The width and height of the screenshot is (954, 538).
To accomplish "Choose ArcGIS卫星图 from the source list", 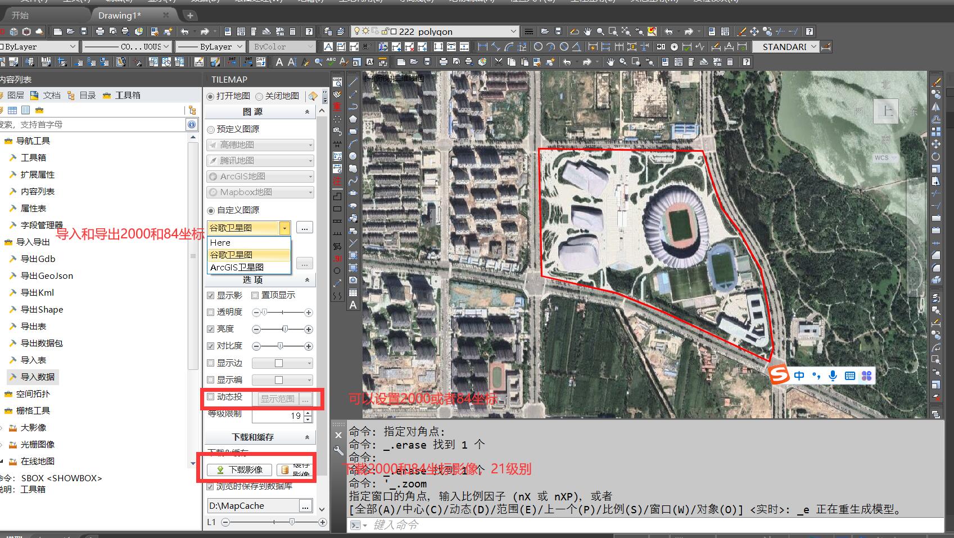I will pyautogui.click(x=249, y=268).
